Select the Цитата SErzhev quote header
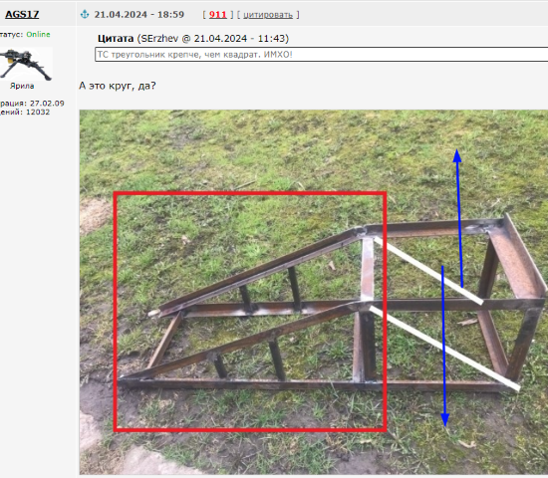This screenshot has height=478, width=548. [193, 38]
